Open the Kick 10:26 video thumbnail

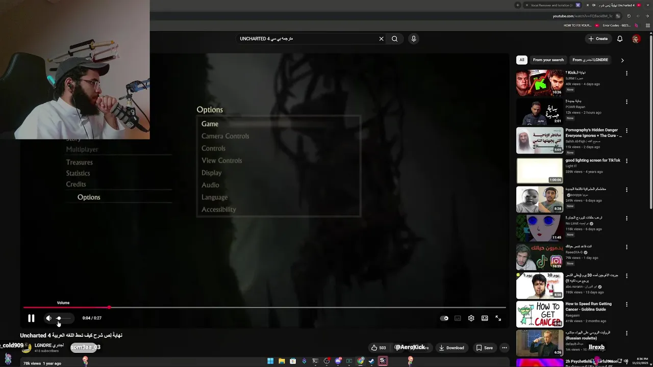point(539,83)
